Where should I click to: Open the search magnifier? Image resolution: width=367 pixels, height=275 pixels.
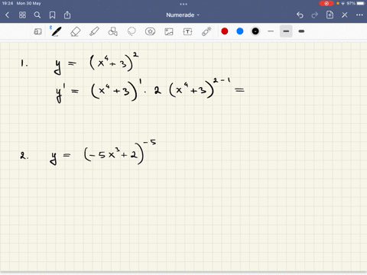(x=37, y=15)
